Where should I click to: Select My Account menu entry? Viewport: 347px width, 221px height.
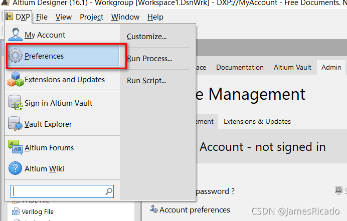pyautogui.click(x=62, y=35)
